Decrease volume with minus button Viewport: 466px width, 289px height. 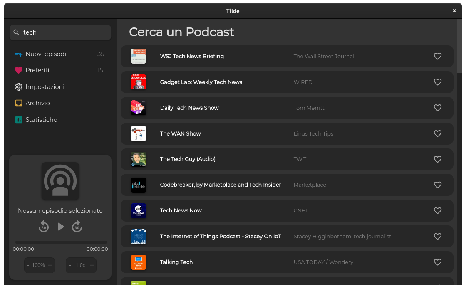(x=28, y=265)
